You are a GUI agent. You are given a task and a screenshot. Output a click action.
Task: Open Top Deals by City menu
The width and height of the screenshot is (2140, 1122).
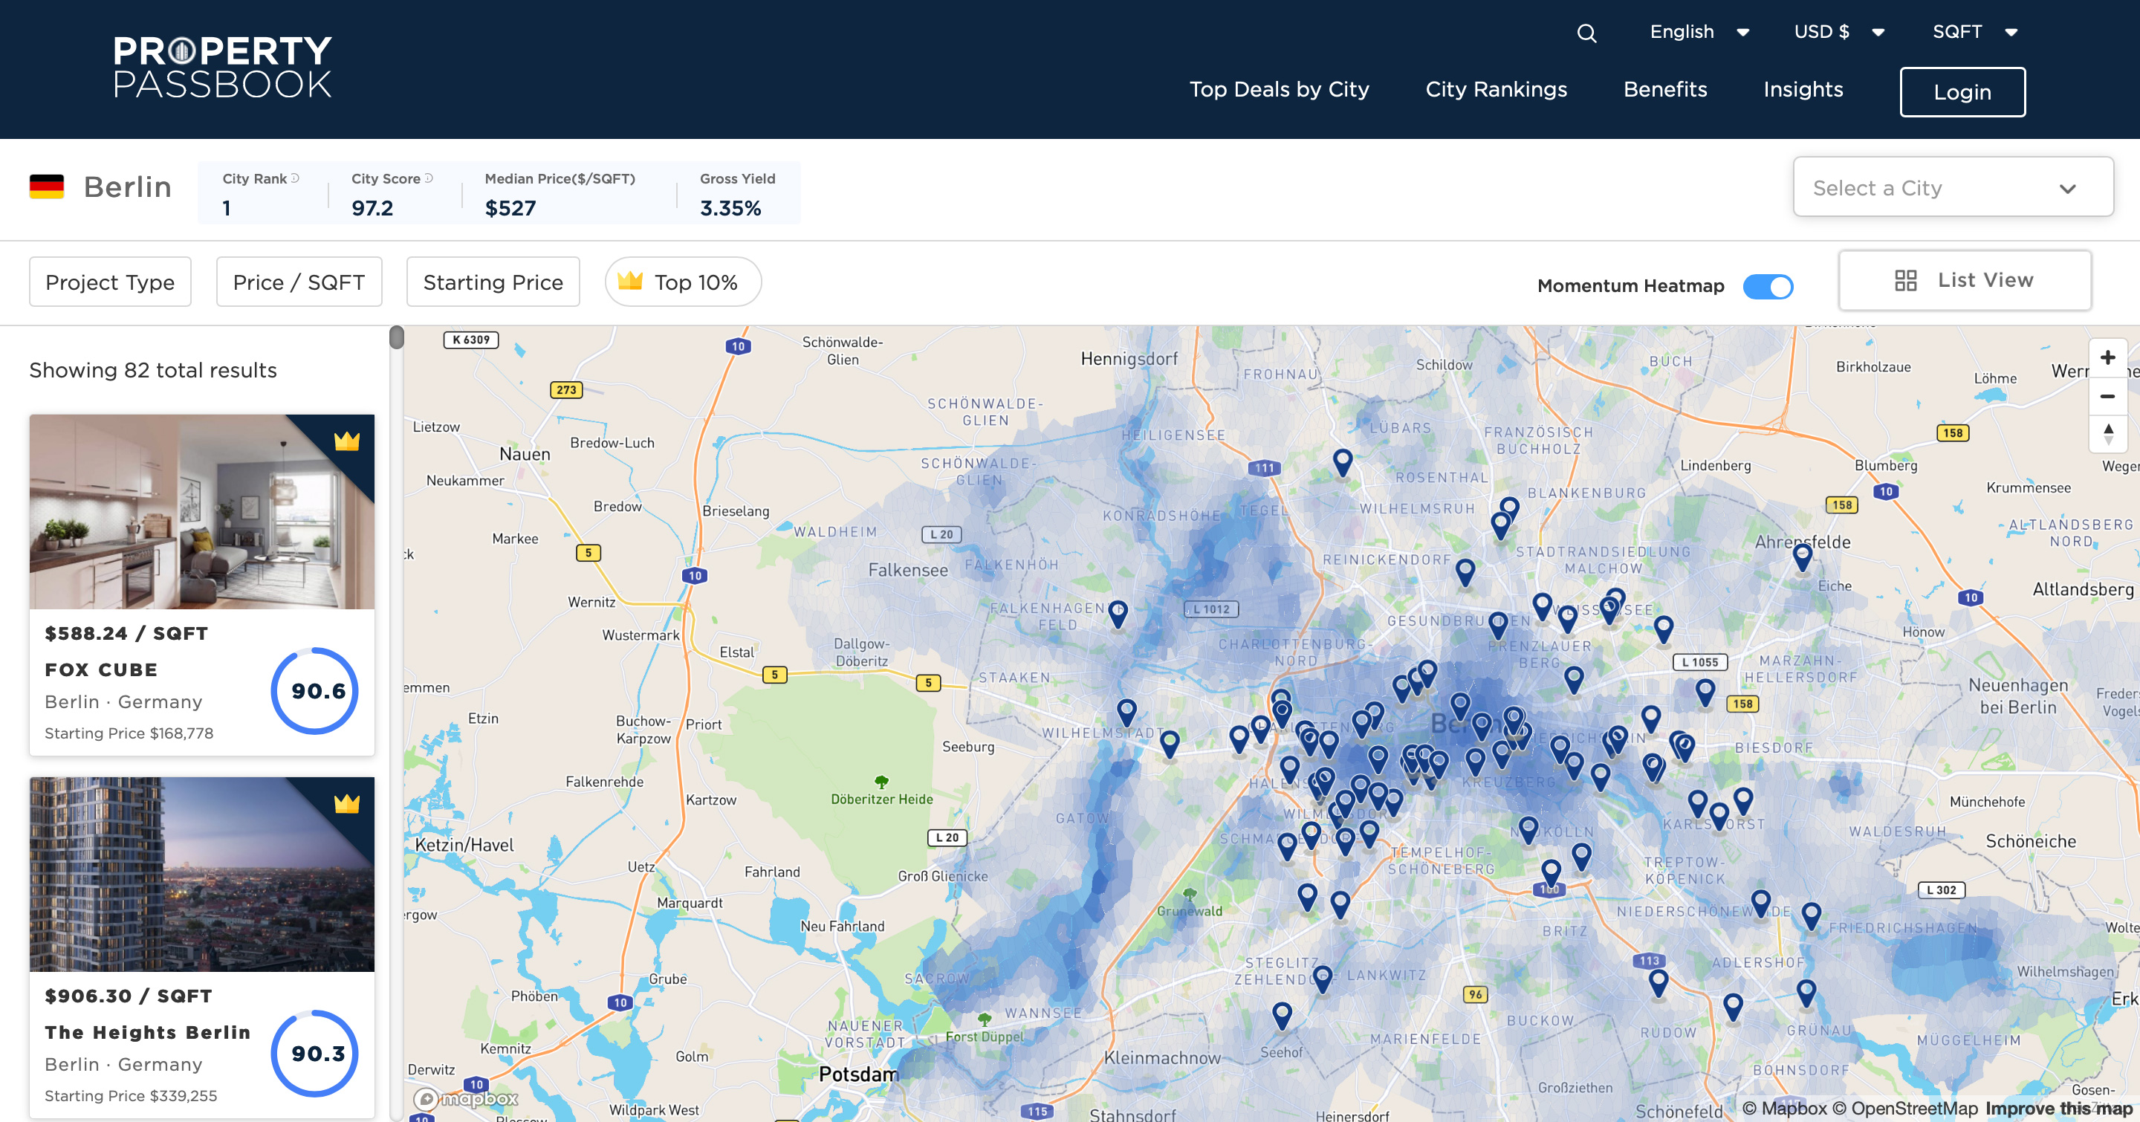click(1279, 90)
